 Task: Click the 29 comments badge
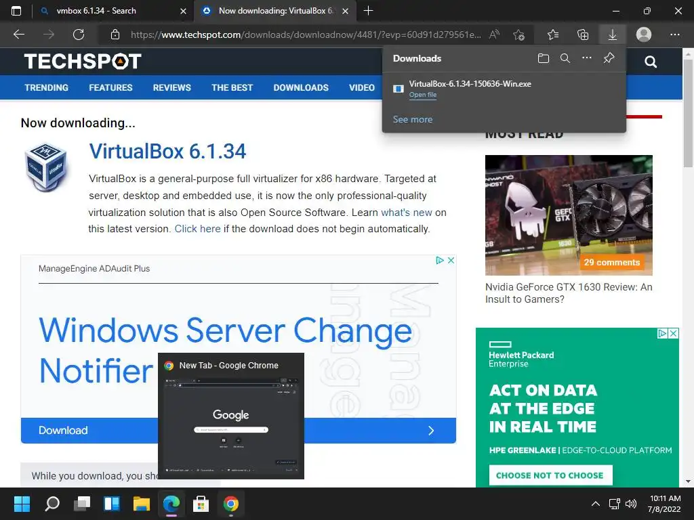click(612, 262)
